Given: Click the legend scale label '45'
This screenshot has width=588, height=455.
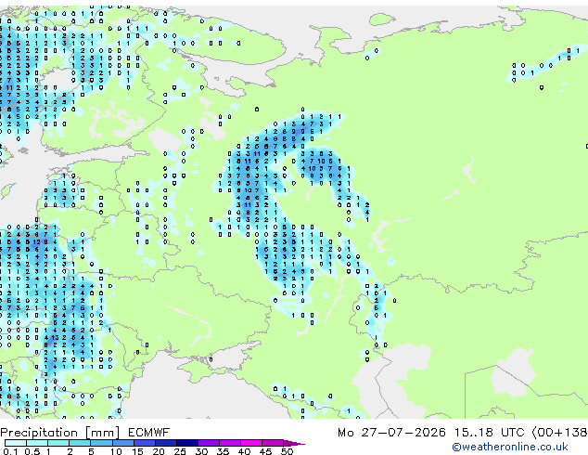Looking at the screenshot, I should 265,451.
